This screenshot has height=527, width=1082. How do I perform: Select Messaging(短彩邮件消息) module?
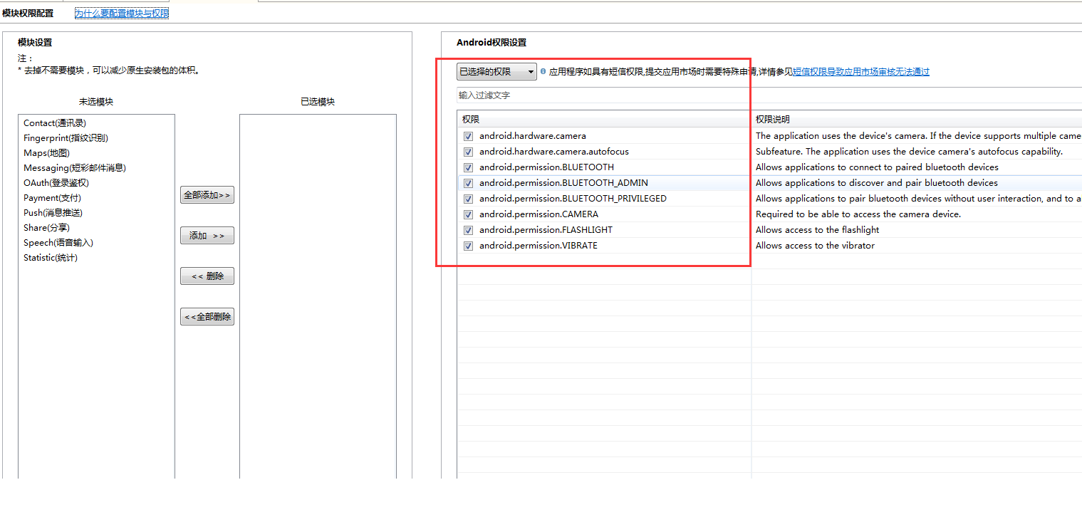click(75, 168)
